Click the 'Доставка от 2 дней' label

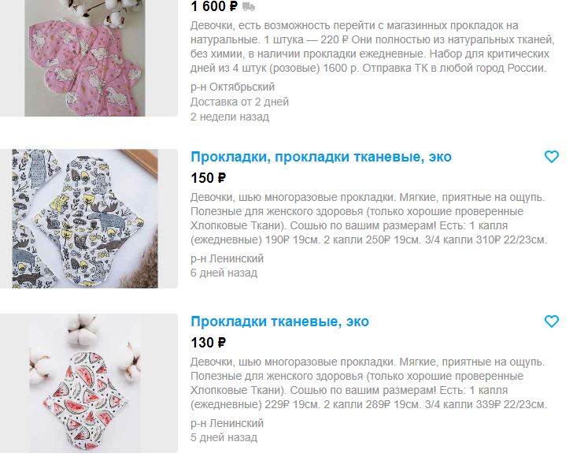pyautogui.click(x=239, y=102)
